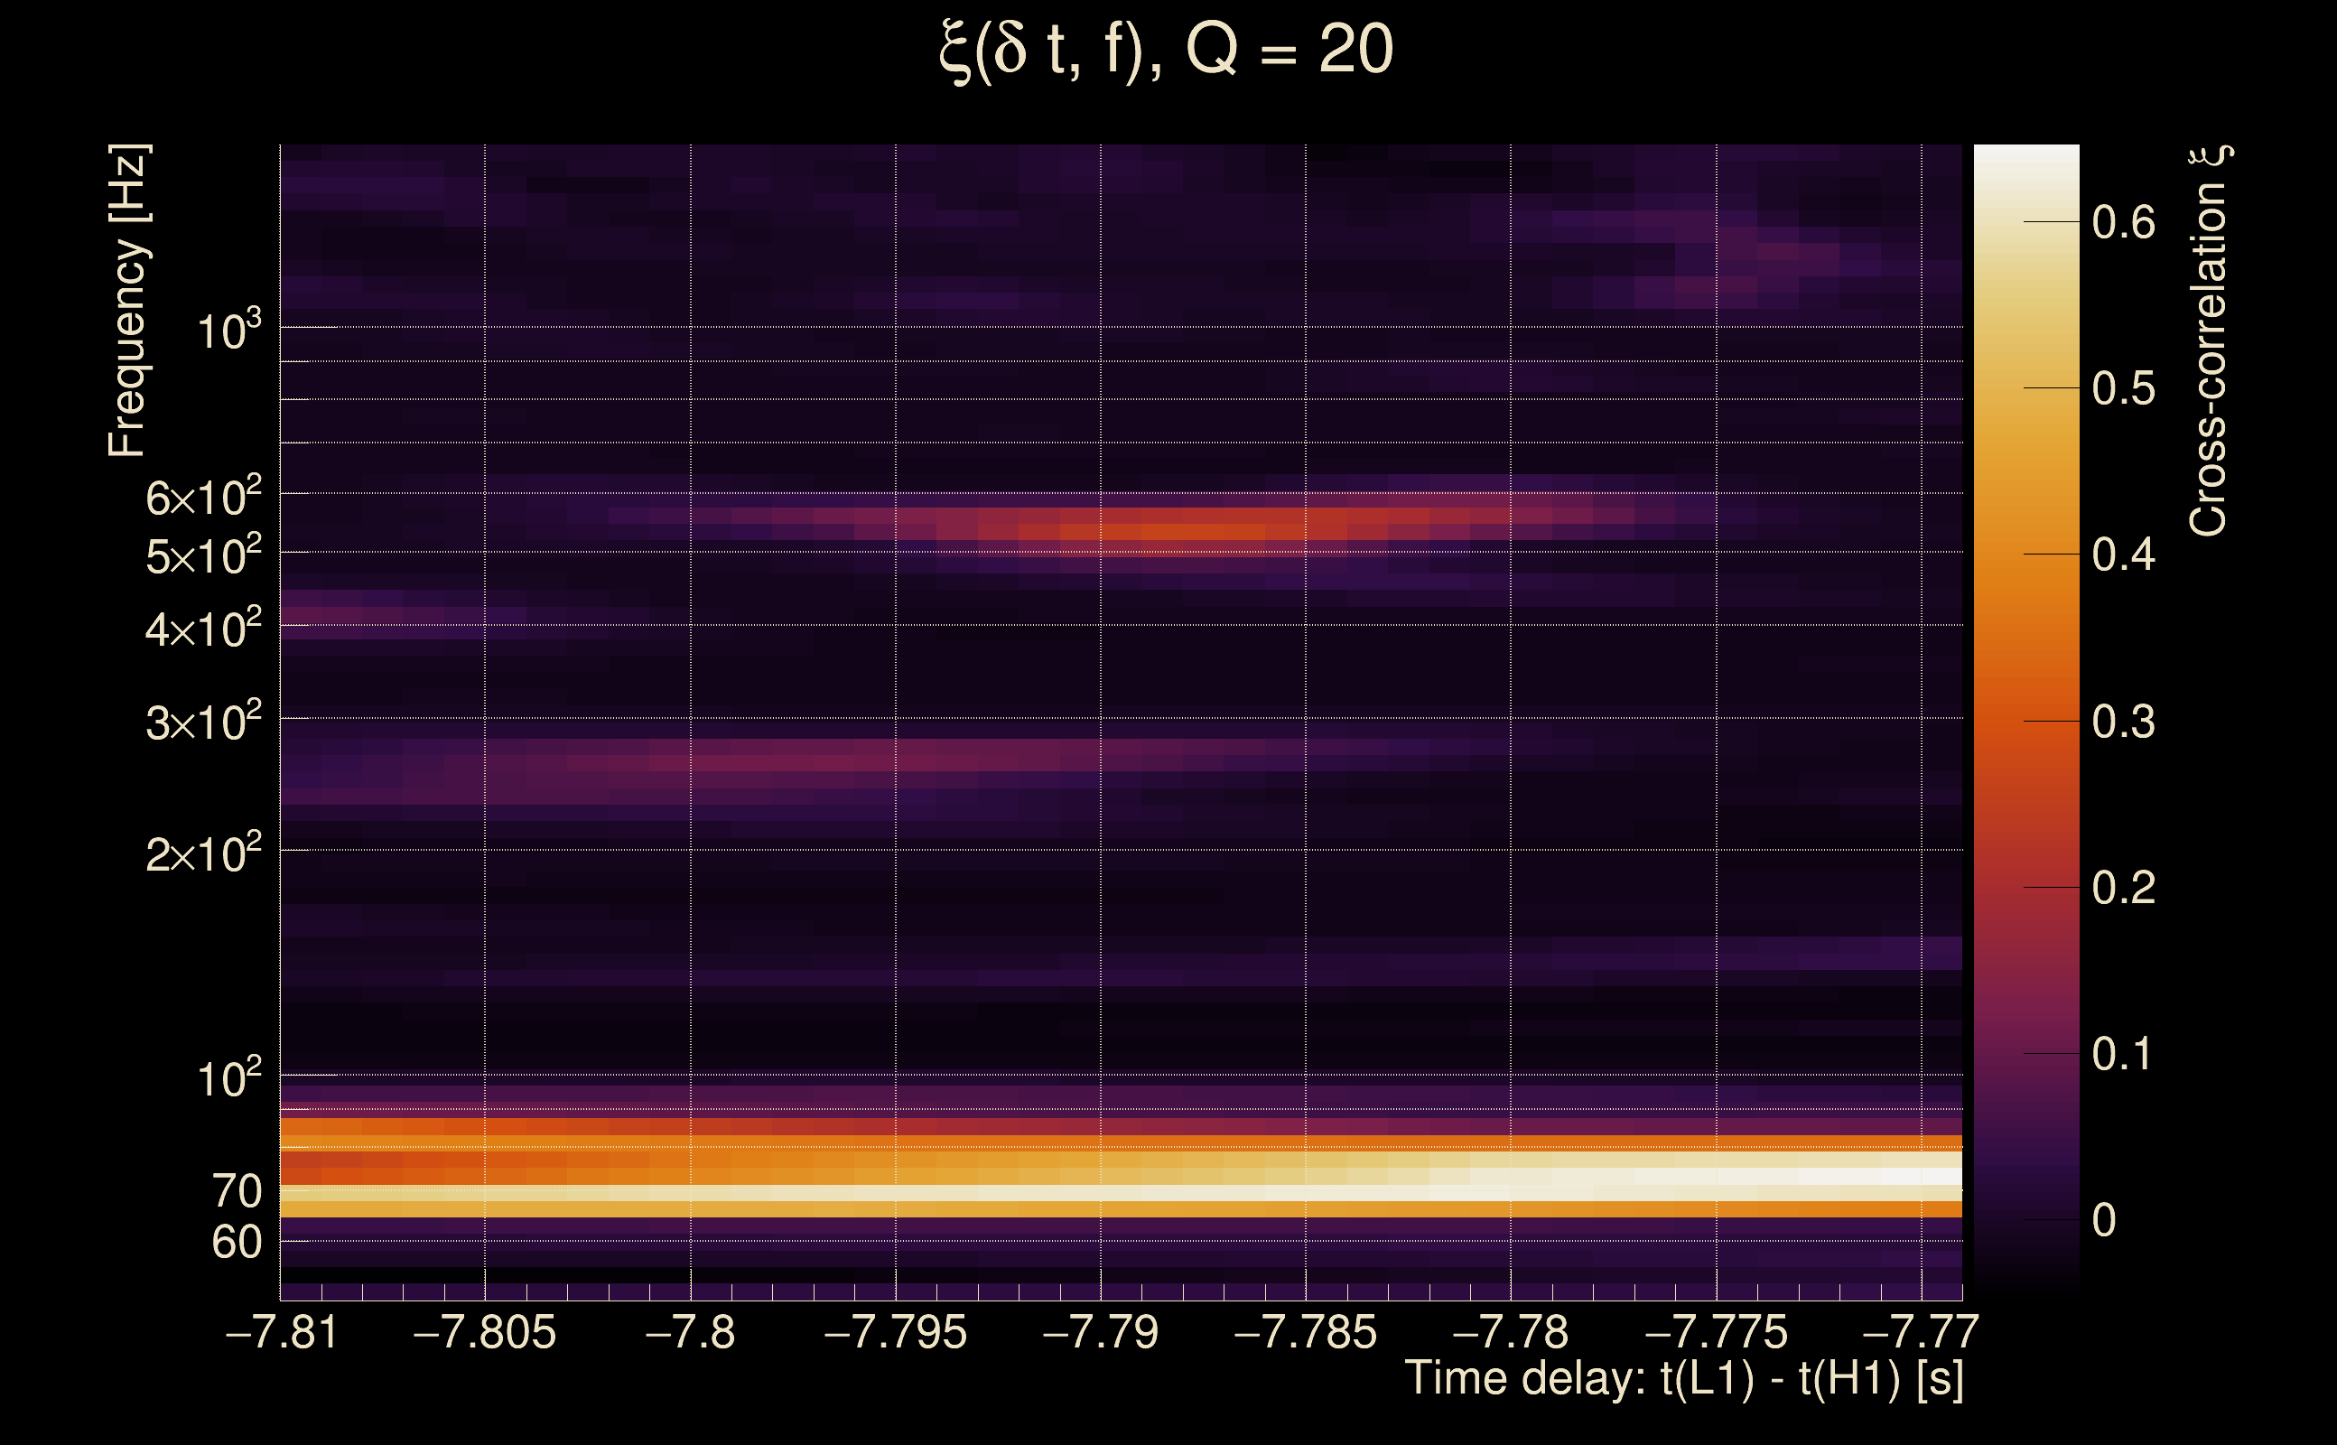Screen dimensions: 2337x1445
Task: Click the 5×10² frequency tick label
Action: click(202, 555)
